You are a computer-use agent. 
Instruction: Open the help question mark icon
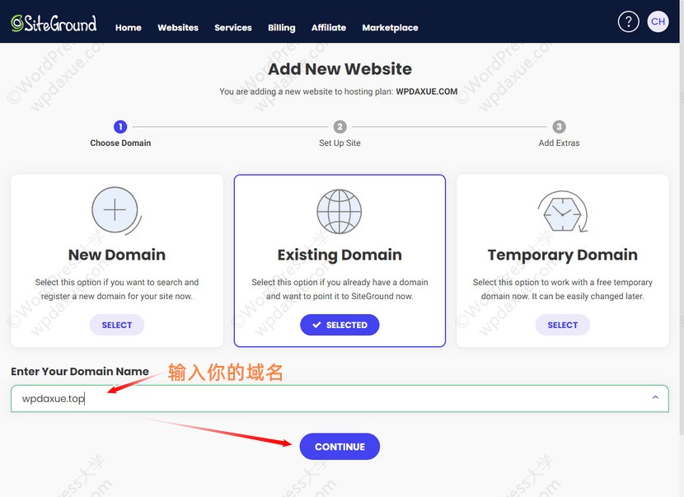[628, 21]
